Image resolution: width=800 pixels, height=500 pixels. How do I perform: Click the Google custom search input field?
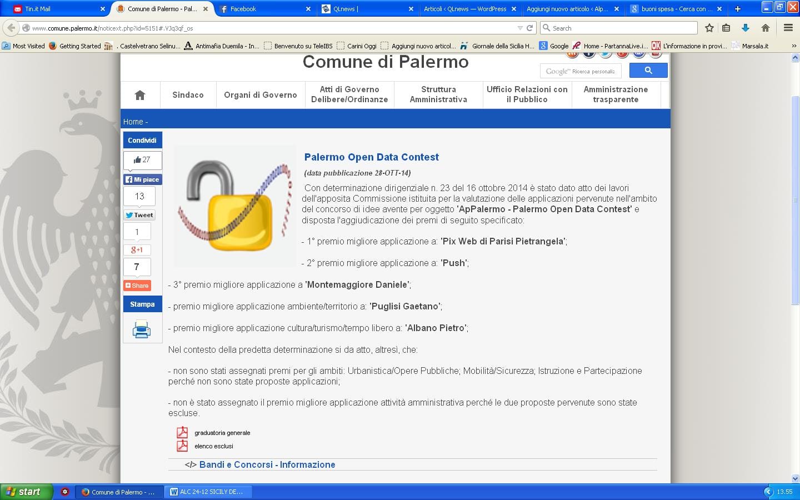(x=581, y=71)
